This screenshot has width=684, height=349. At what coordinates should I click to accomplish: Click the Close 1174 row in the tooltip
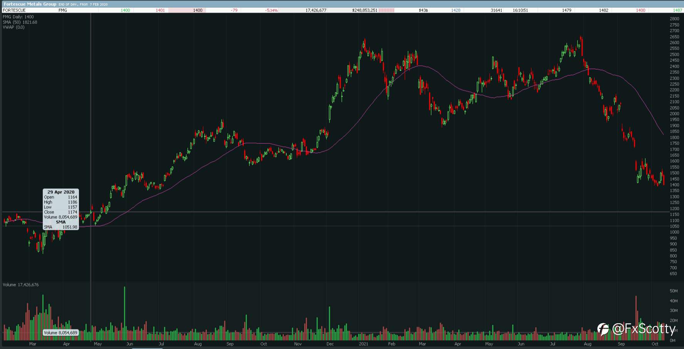pyautogui.click(x=60, y=212)
